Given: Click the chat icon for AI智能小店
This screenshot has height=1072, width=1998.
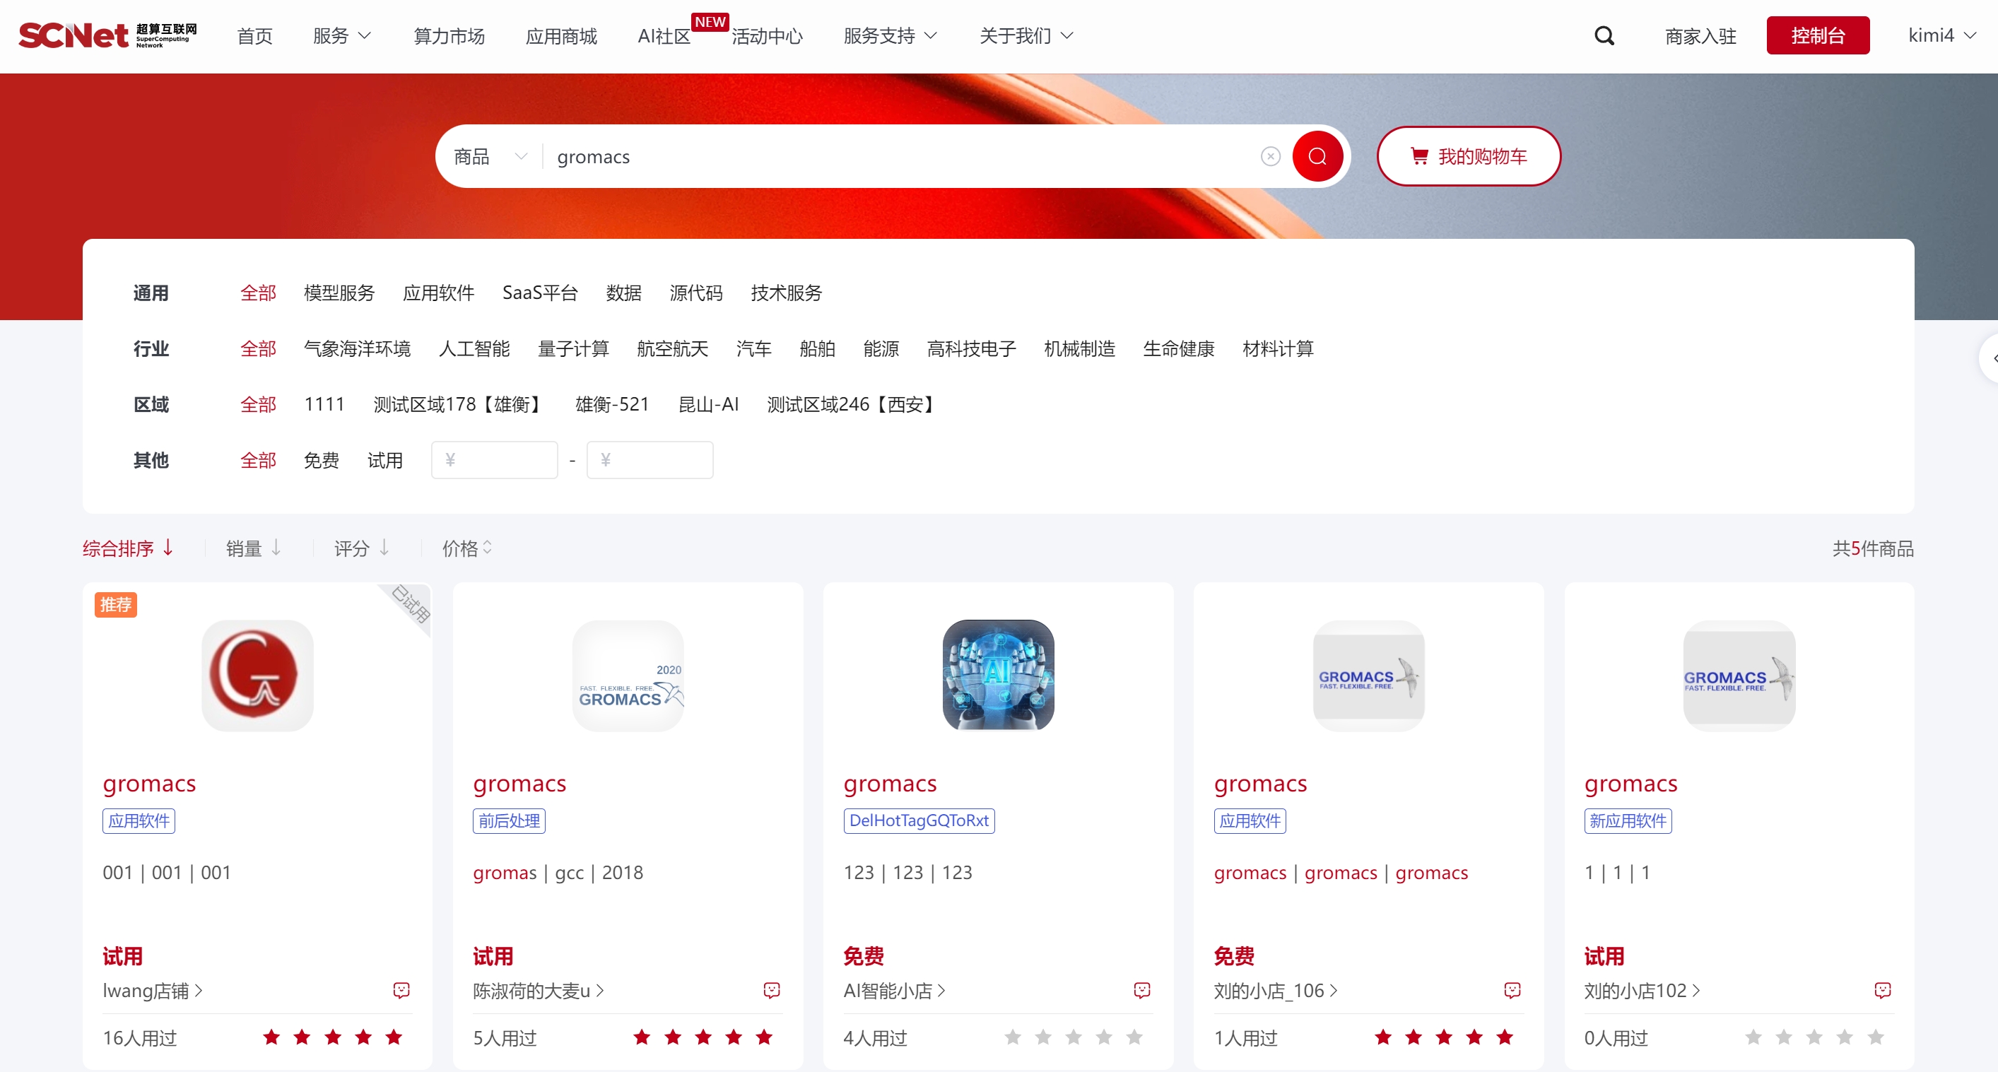Looking at the screenshot, I should pos(1141,990).
